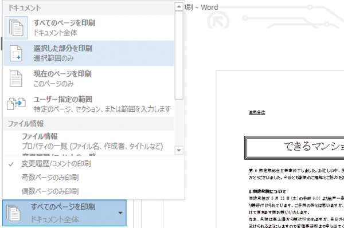Choose 選択した部分を印刷 option
The height and width of the screenshot is (228, 344).
[x=89, y=53]
